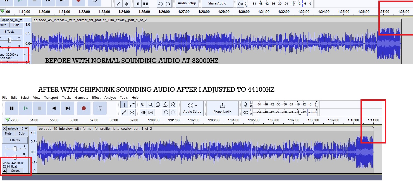413x186 pixels.
Task: Open the Select menu
Action: (25, 98)
